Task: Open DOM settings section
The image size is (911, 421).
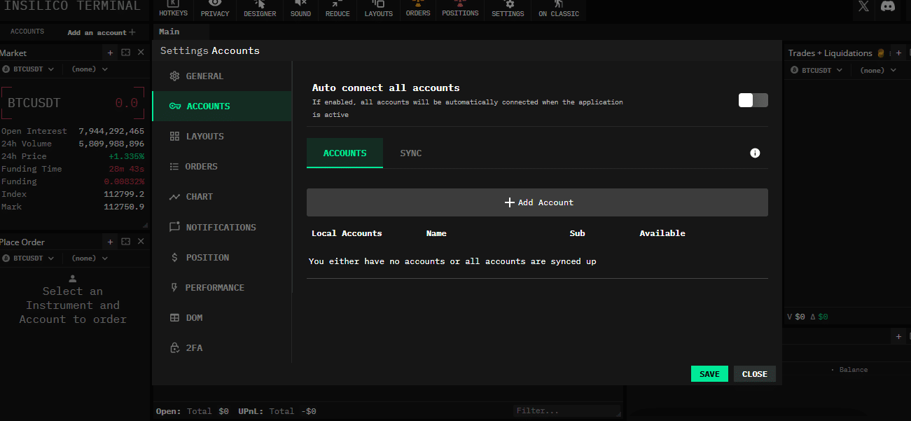Action: coord(222,318)
